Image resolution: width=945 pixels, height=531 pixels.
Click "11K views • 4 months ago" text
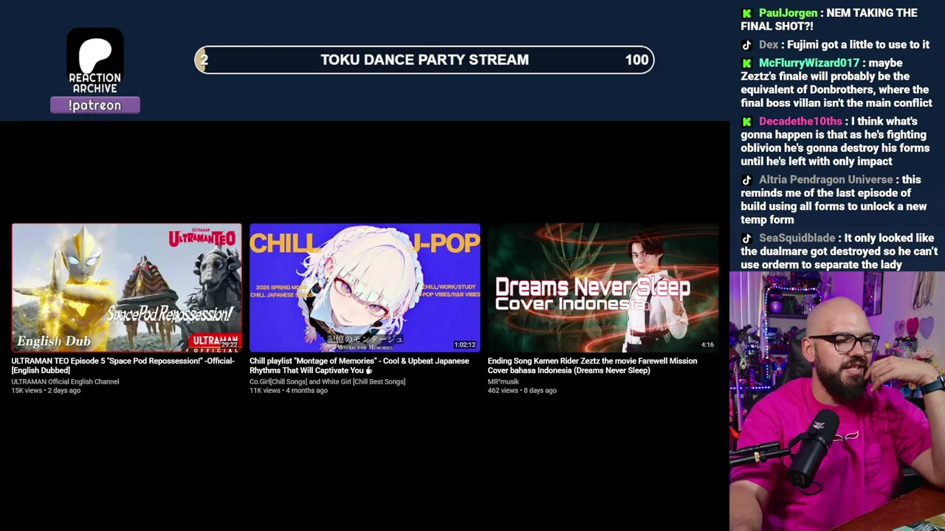(x=288, y=391)
